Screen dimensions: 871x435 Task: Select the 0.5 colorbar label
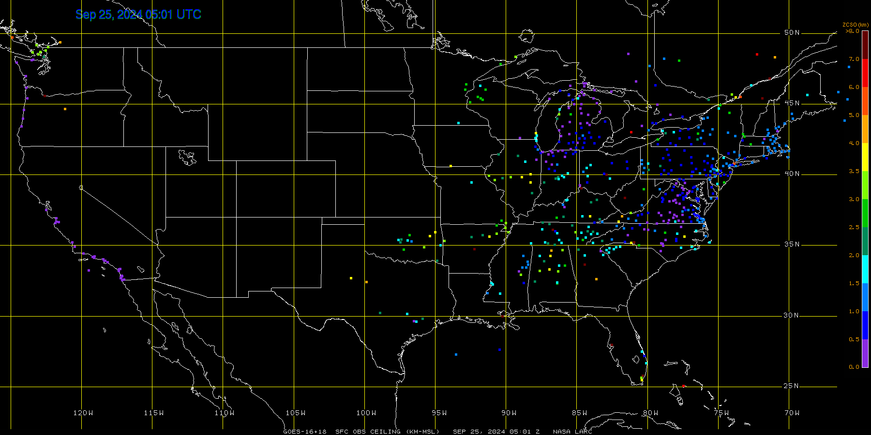point(854,339)
